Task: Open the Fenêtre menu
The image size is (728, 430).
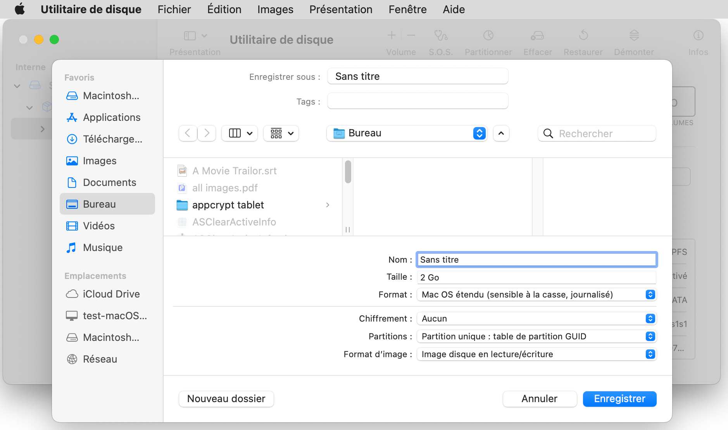Action: (407, 9)
